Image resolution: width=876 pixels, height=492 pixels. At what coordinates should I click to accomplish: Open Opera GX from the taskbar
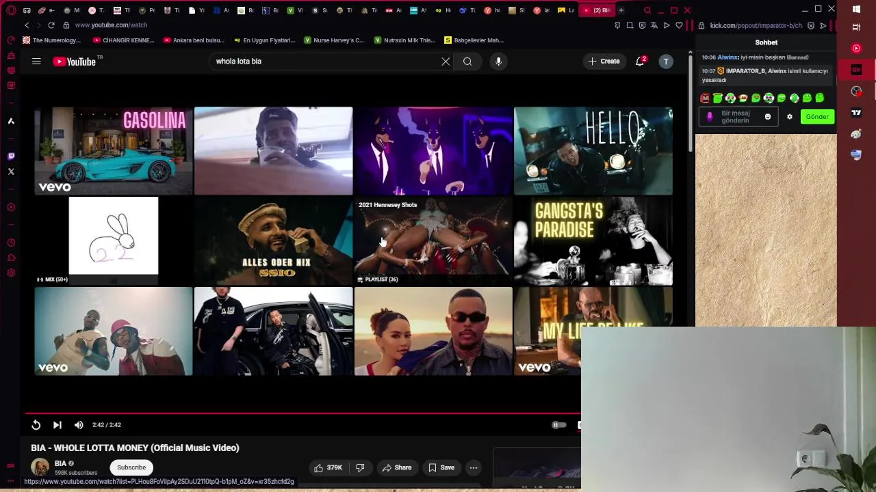(856, 70)
